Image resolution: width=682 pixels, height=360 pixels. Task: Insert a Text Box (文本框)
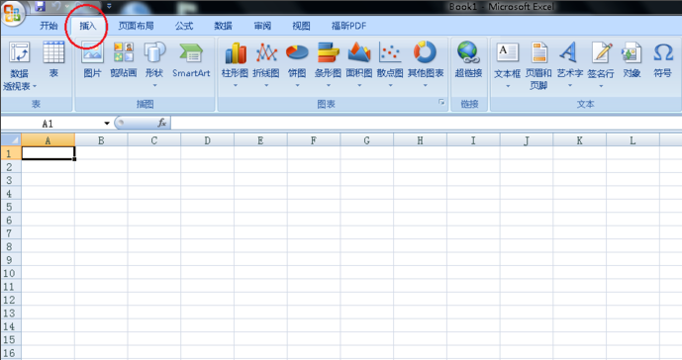pyautogui.click(x=507, y=64)
